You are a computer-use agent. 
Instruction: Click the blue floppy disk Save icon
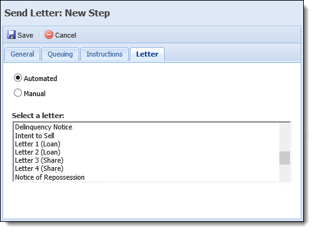click(x=11, y=35)
